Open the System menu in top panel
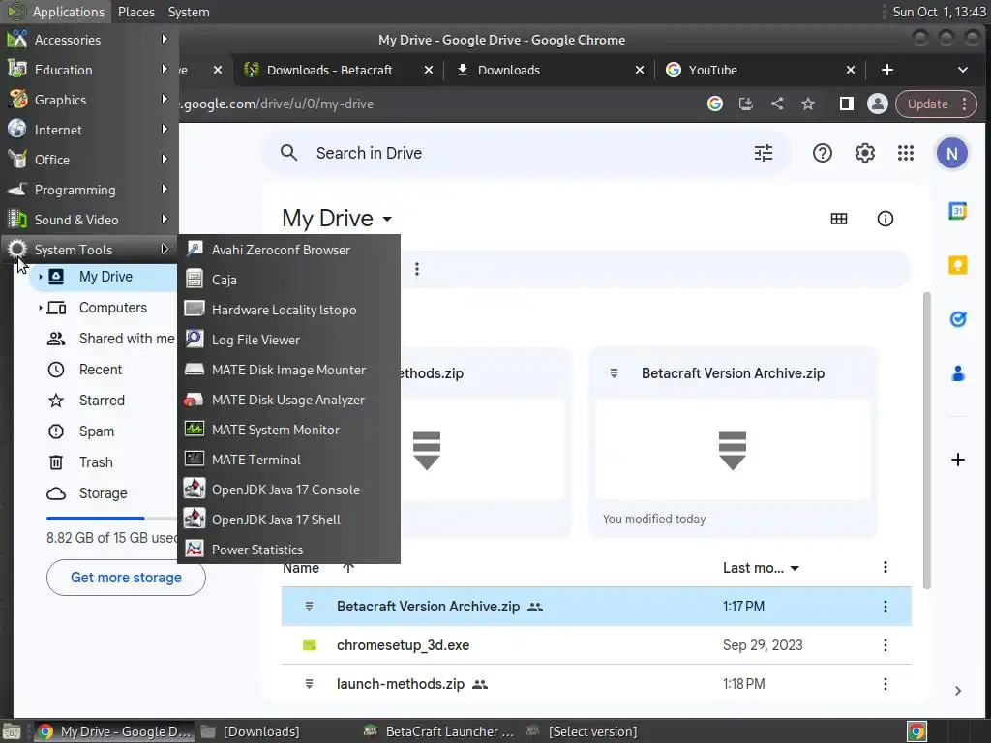The image size is (991, 743). 189,12
